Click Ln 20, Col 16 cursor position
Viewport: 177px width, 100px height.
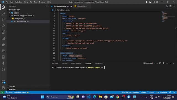click(x=130, y=92)
